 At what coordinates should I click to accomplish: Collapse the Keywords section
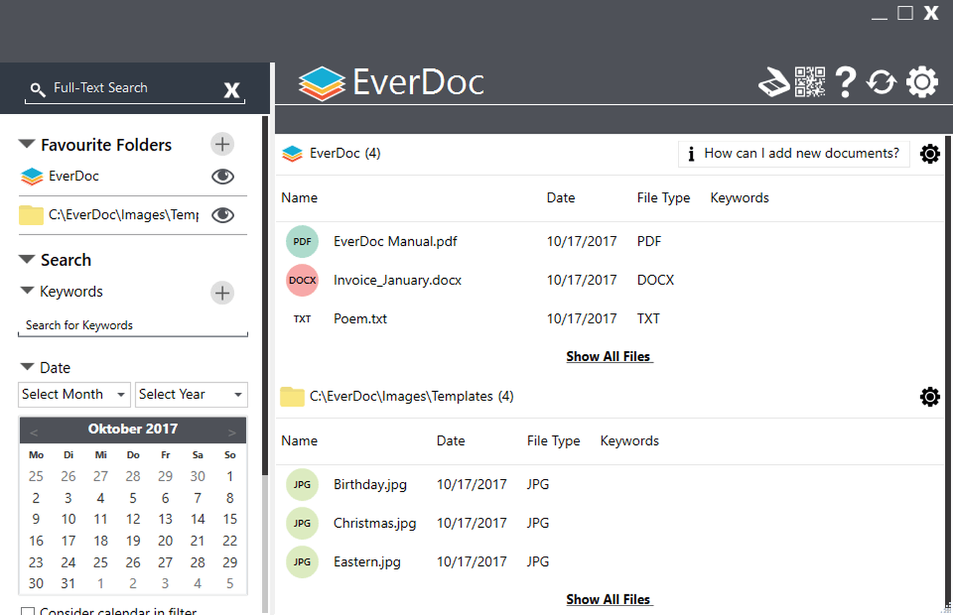pyautogui.click(x=27, y=290)
